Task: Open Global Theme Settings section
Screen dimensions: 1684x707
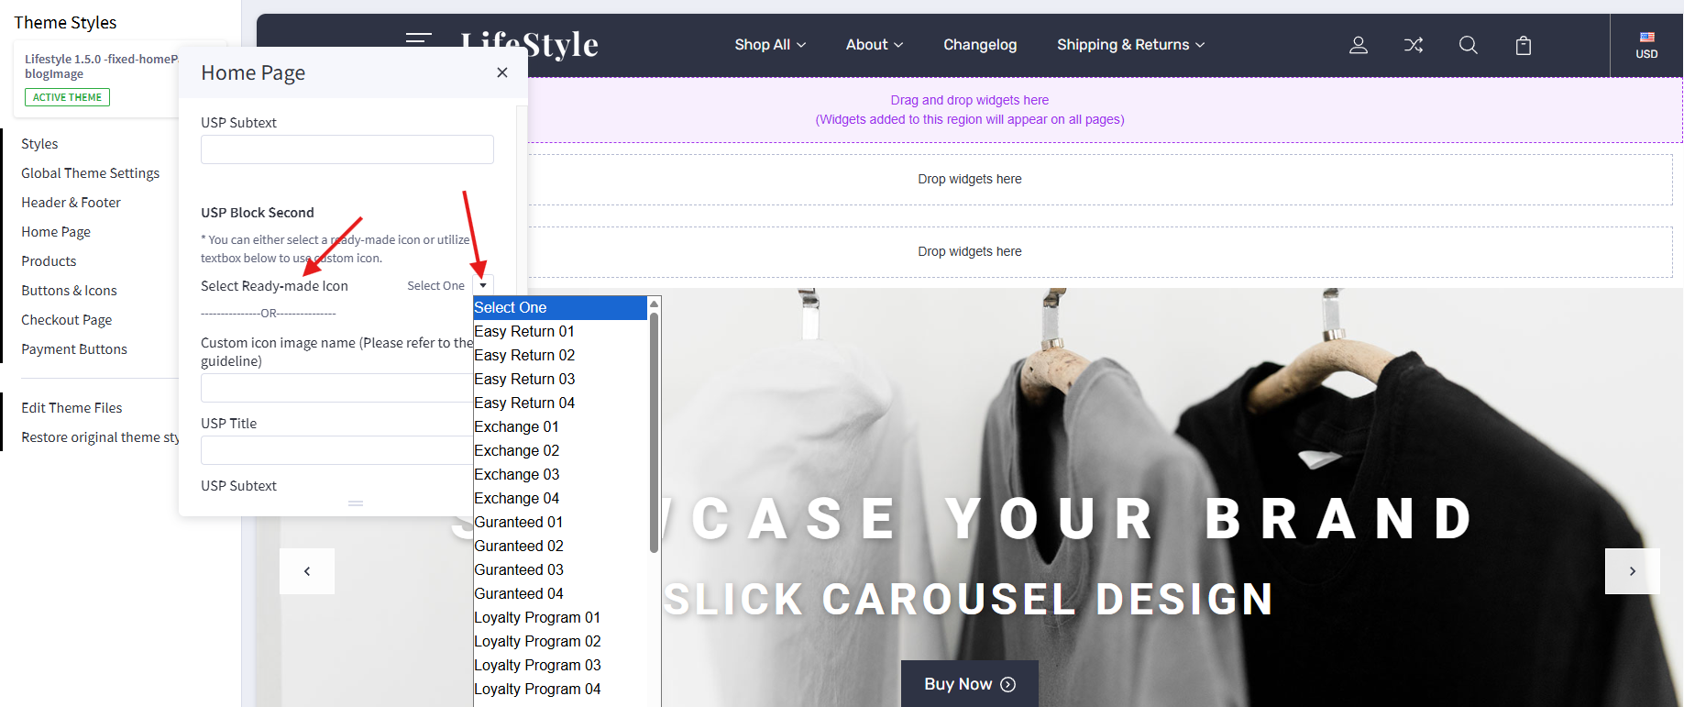Action: tap(90, 173)
